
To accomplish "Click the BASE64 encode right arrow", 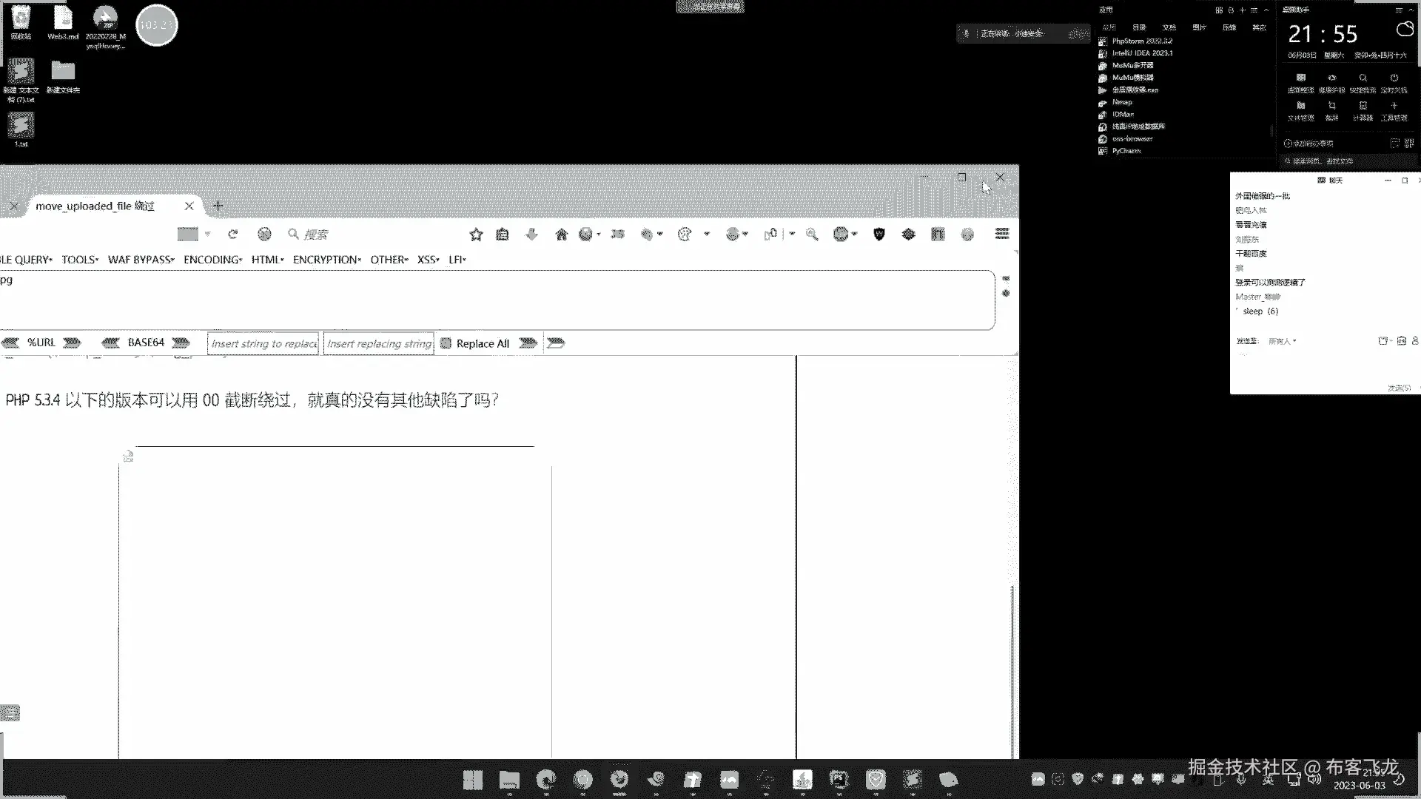I will coord(181,343).
